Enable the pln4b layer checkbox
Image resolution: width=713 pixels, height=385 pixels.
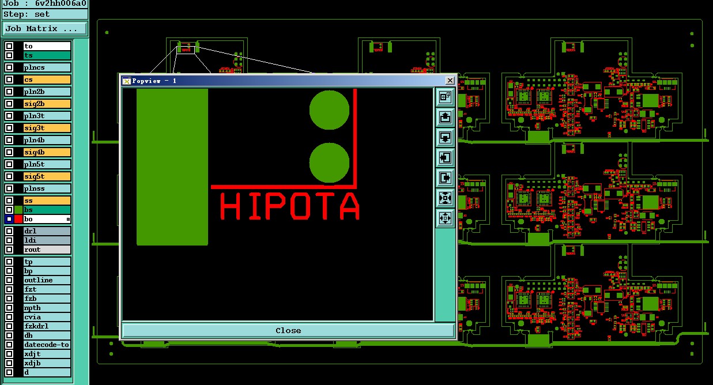(9, 140)
